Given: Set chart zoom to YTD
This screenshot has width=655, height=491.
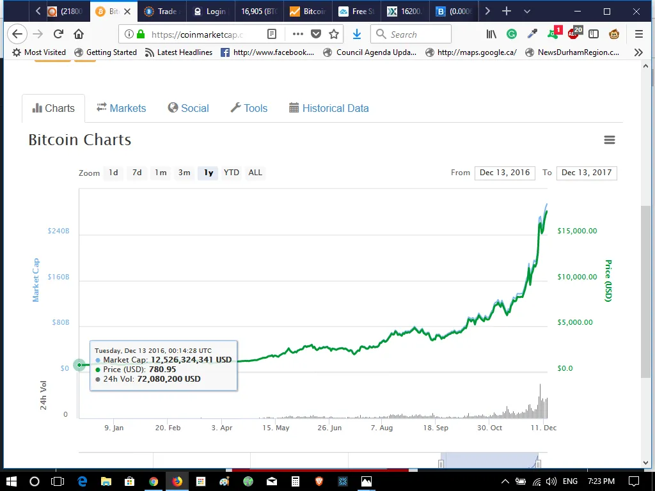Looking at the screenshot, I should coord(232,173).
